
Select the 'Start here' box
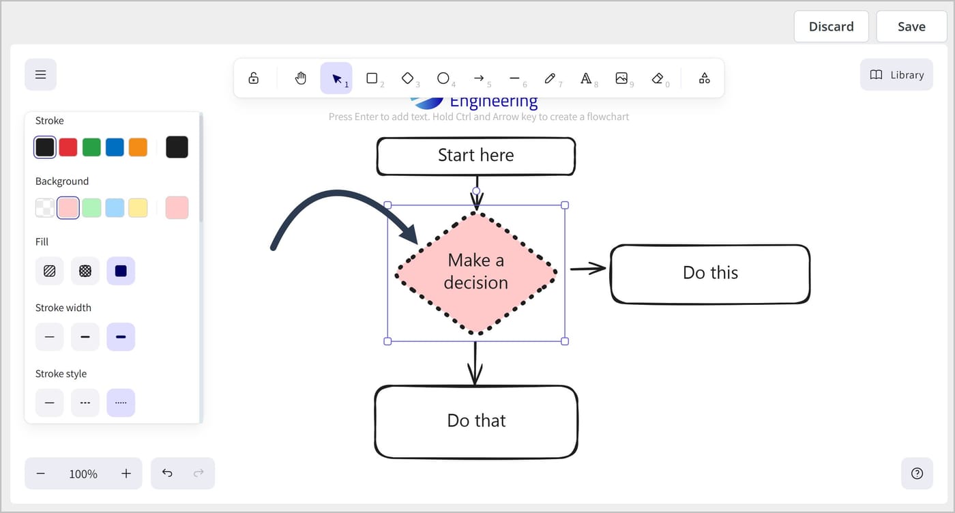point(476,156)
